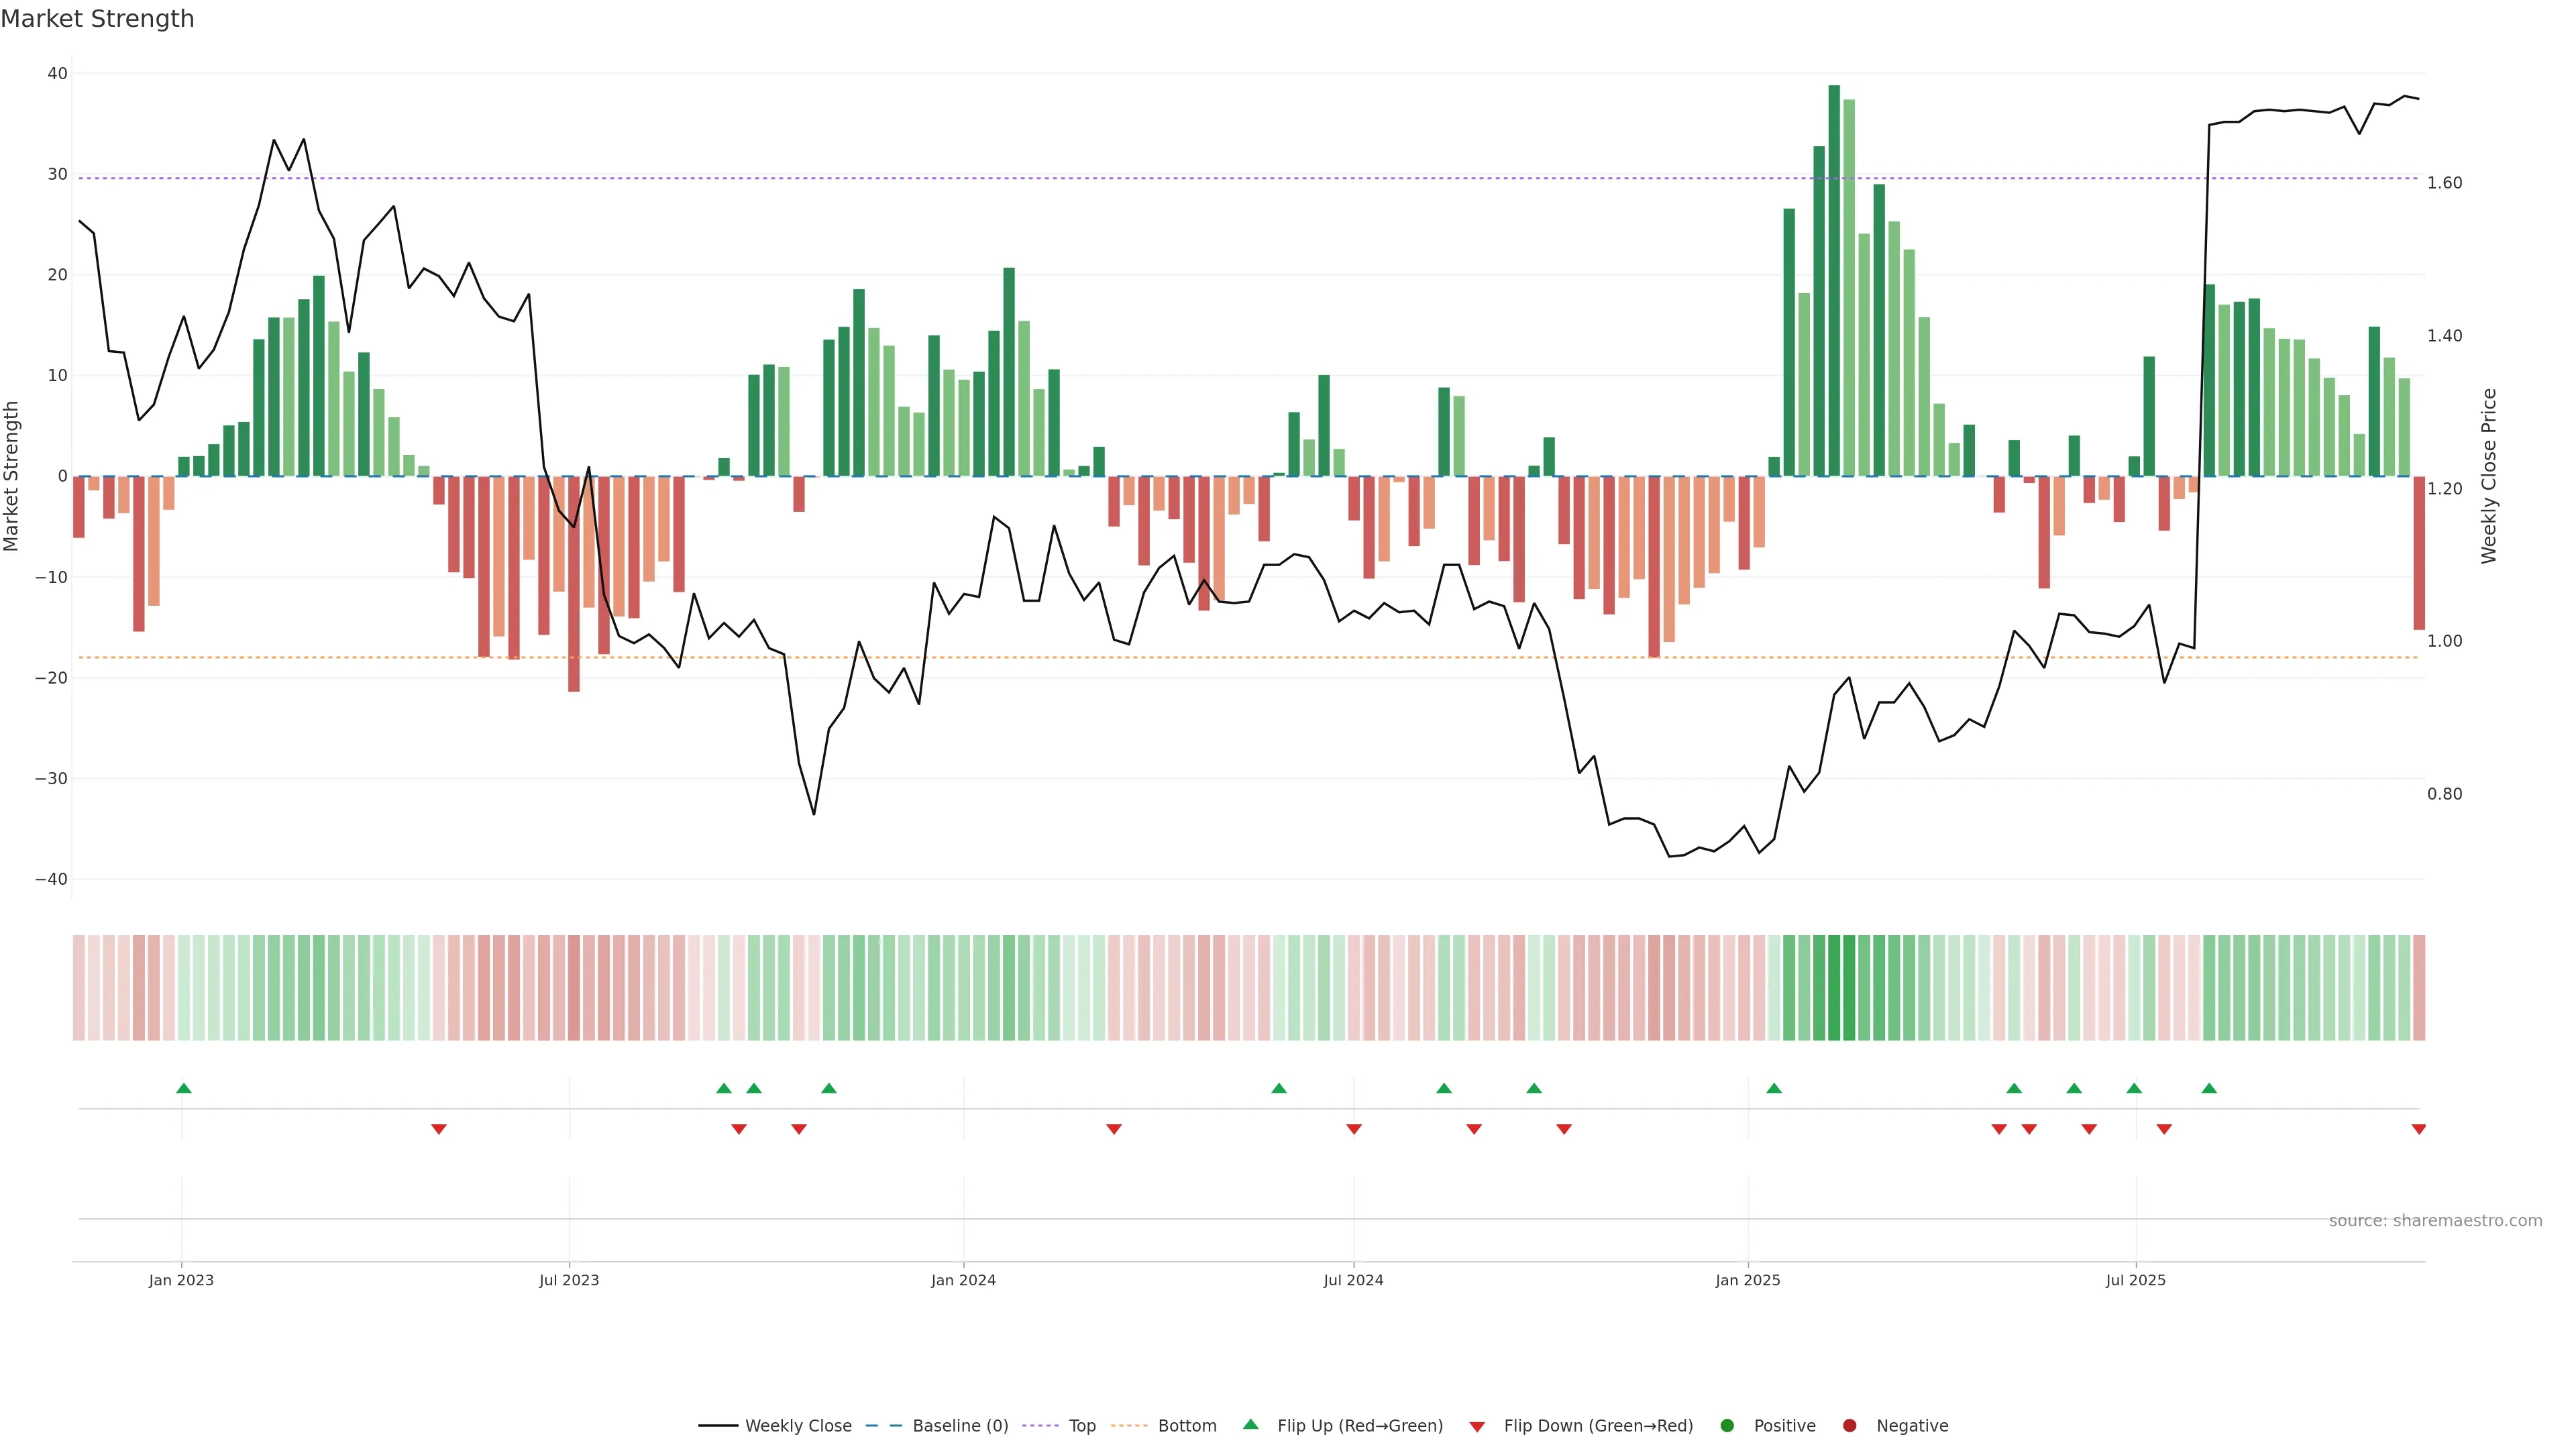Click the Negative red circle legend icon

[x=1849, y=1426]
